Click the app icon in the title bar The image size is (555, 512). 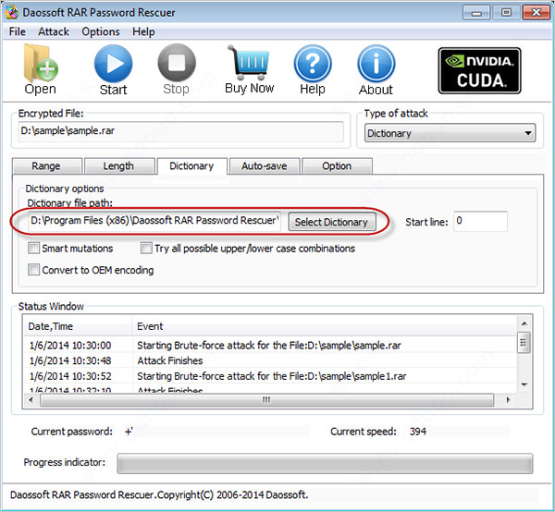(12, 12)
